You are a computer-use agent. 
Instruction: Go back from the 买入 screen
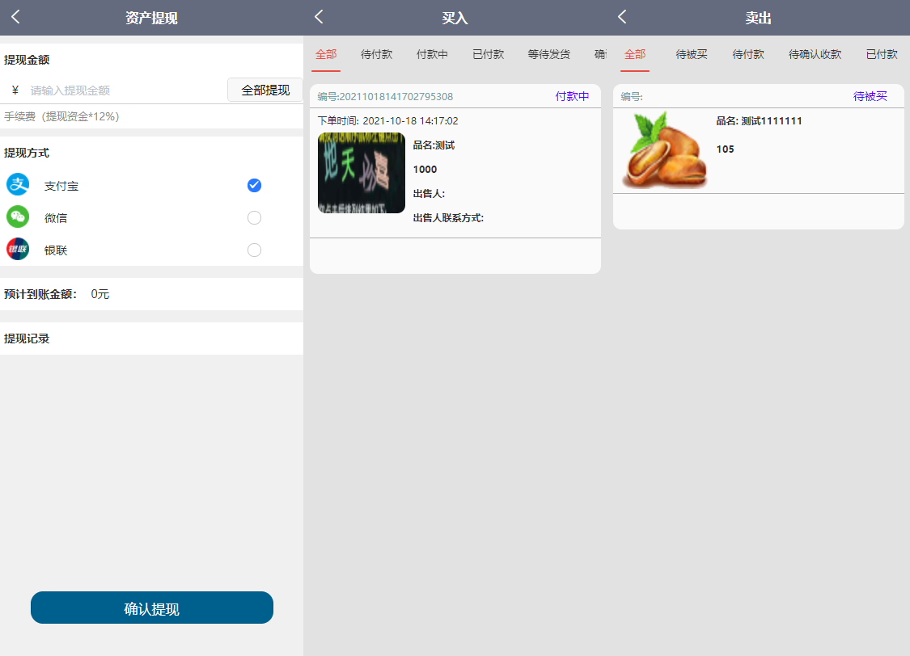pos(319,17)
